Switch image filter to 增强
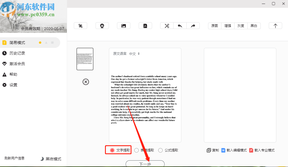Screen dimensions: 288x167 click(x=228, y=26)
